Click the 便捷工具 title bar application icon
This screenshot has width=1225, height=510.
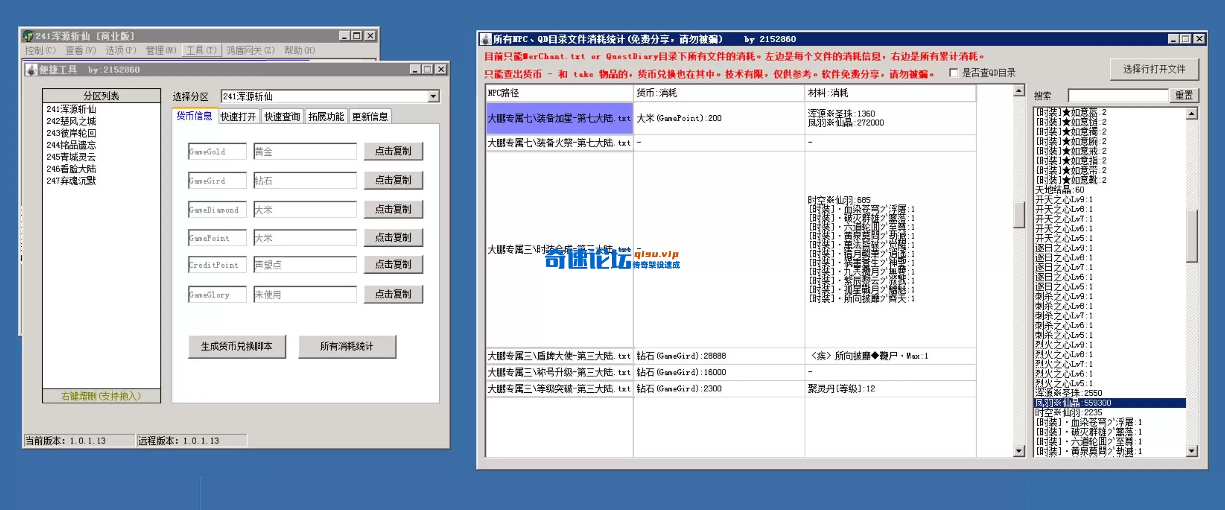pyautogui.click(x=30, y=70)
